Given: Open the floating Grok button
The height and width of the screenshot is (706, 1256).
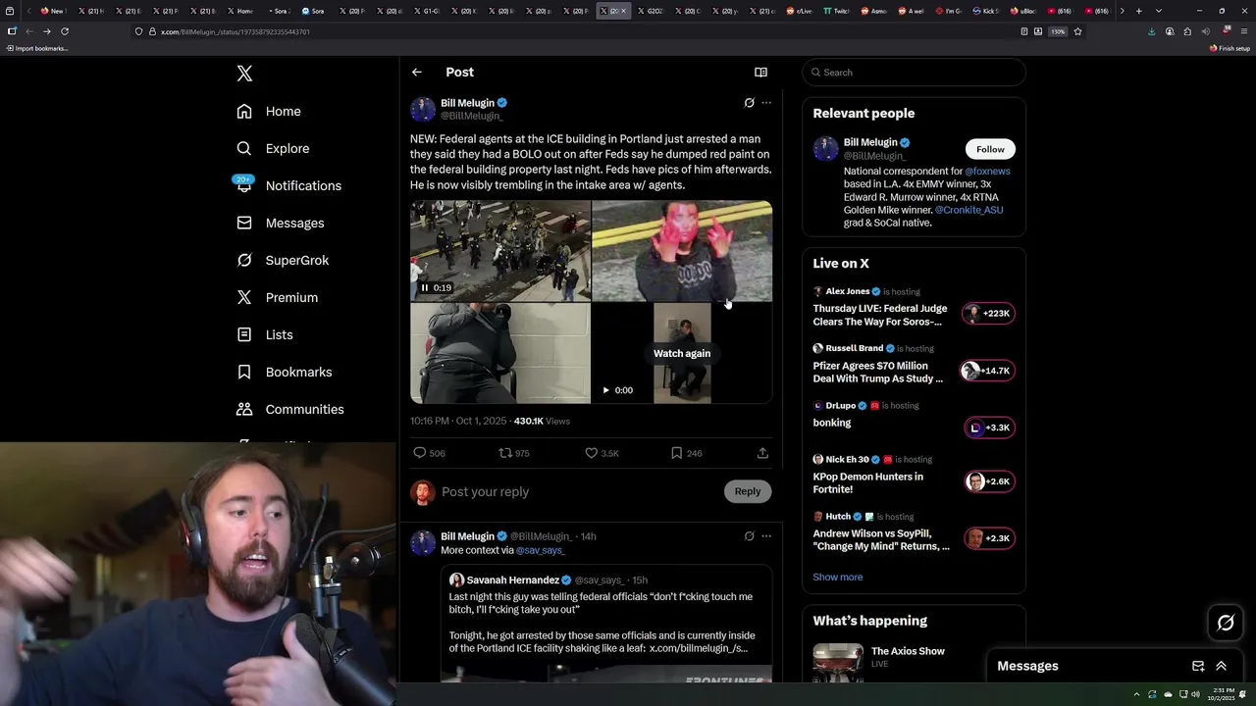Looking at the screenshot, I should [1226, 623].
